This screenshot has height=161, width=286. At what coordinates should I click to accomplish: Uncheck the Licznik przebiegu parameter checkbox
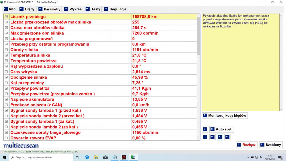pyautogui.click(x=6, y=17)
